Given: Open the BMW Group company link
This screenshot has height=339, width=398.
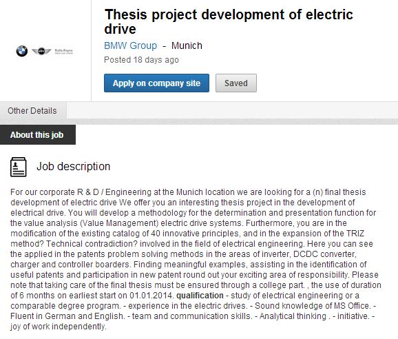Looking at the screenshot, I should 130,45.
